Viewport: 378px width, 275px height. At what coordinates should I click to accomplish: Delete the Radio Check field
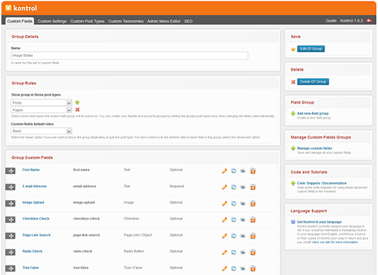click(x=252, y=252)
